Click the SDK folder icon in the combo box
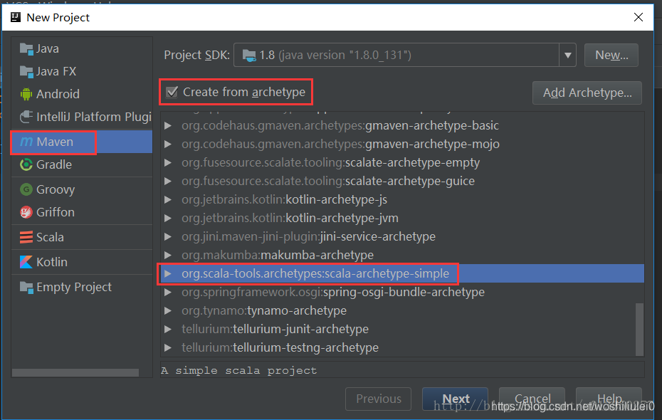Image resolution: width=662 pixels, height=420 pixels. point(249,56)
